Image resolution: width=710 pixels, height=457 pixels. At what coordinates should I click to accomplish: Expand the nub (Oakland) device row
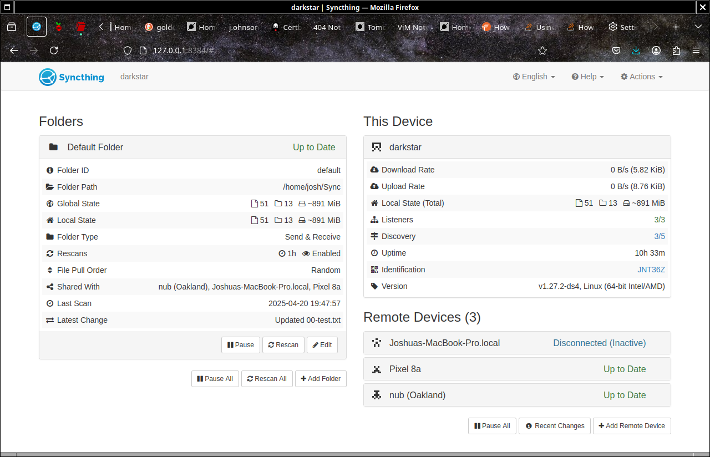(517, 395)
